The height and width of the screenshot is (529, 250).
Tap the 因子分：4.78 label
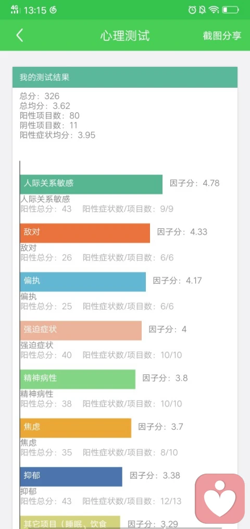[x=195, y=183]
